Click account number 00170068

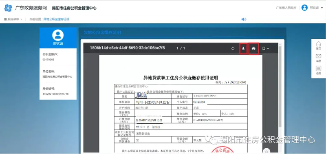(x=48, y=60)
